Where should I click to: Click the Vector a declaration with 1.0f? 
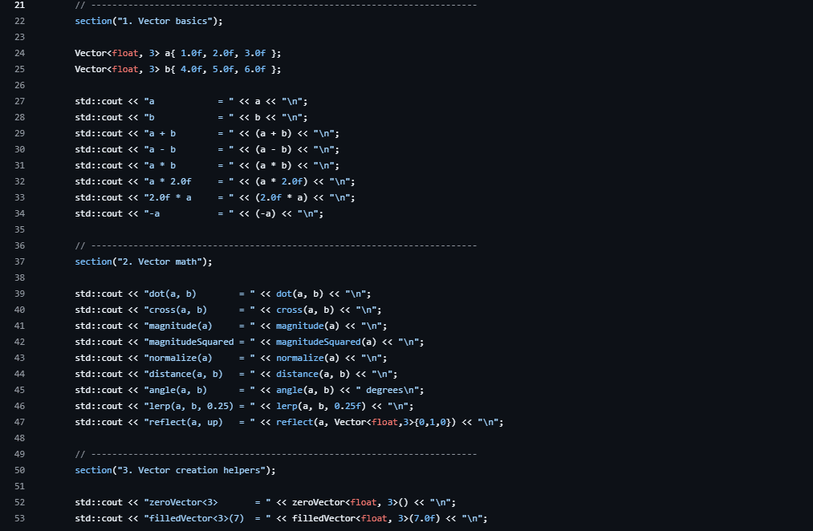(178, 54)
